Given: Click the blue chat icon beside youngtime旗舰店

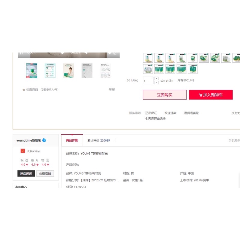Looking at the screenshot, I should 44,140.
